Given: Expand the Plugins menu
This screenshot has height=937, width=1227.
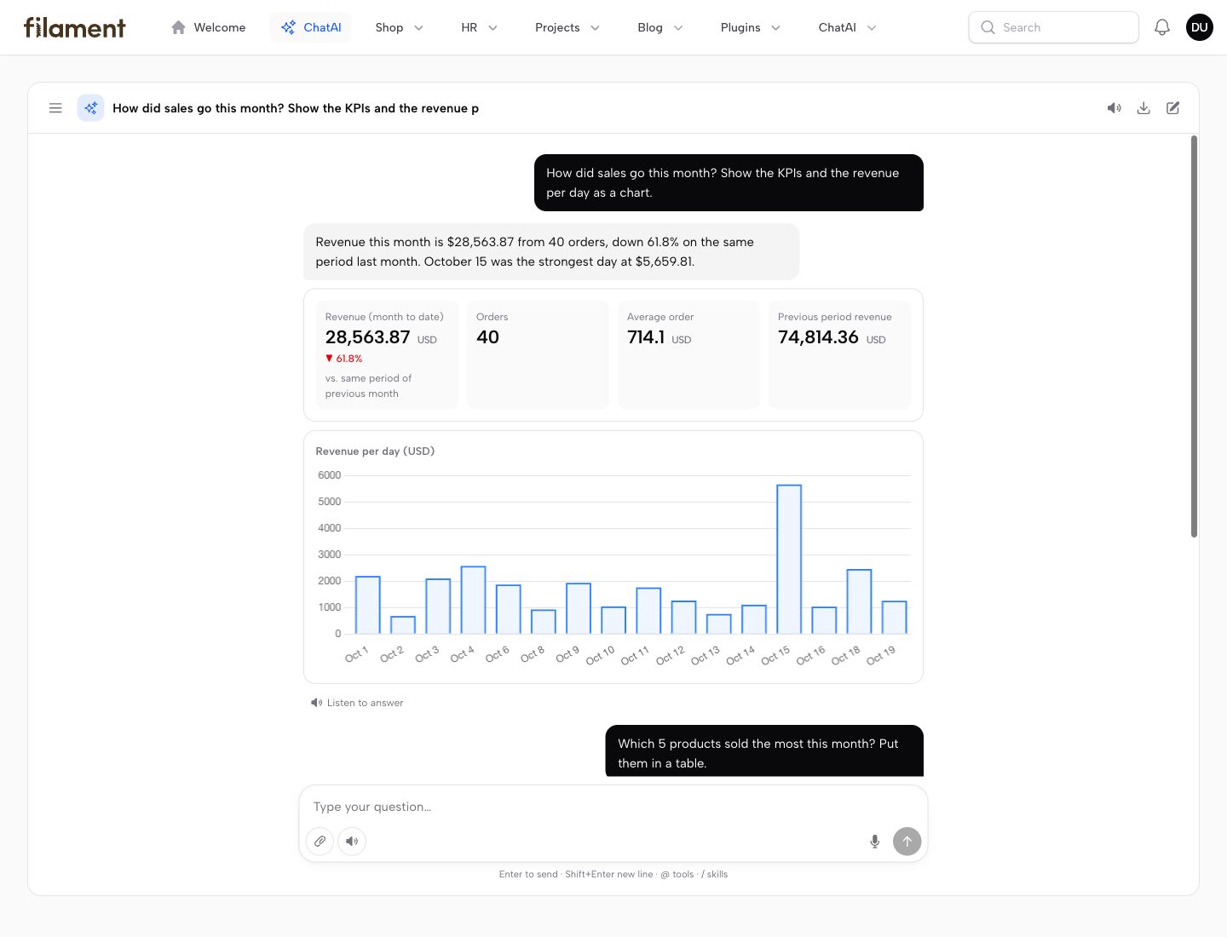Looking at the screenshot, I should [751, 27].
